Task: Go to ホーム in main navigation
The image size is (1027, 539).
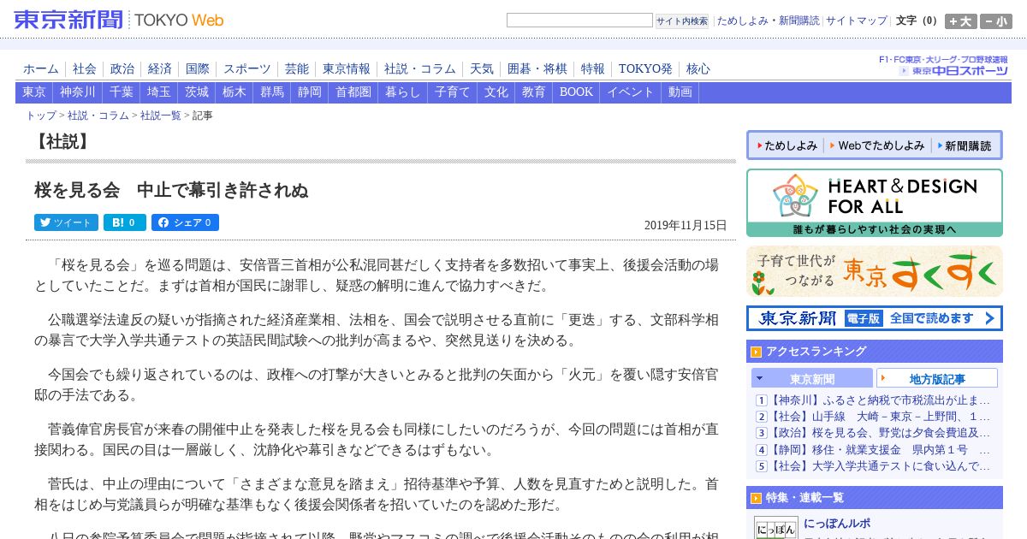Action: point(41,69)
